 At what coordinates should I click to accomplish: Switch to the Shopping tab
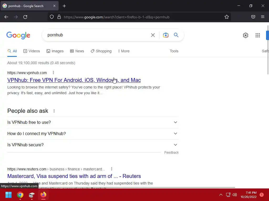click(x=101, y=51)
